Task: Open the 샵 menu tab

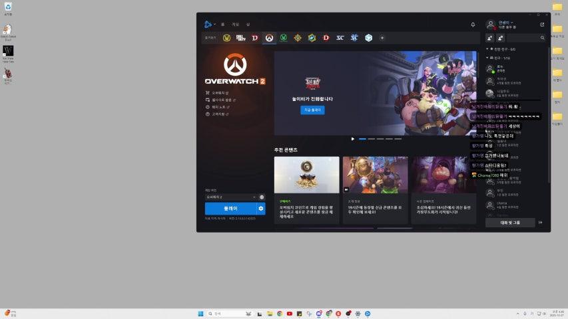Action: tap(248, 25)
